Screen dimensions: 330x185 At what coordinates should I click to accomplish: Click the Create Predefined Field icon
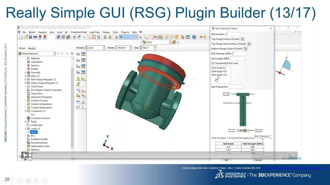(x=78, y=66)
